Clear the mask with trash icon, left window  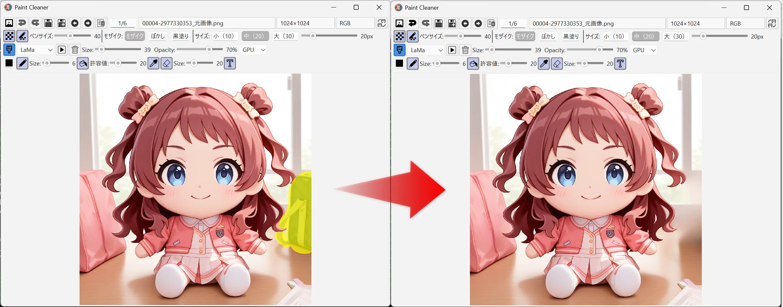click(75, 50)
